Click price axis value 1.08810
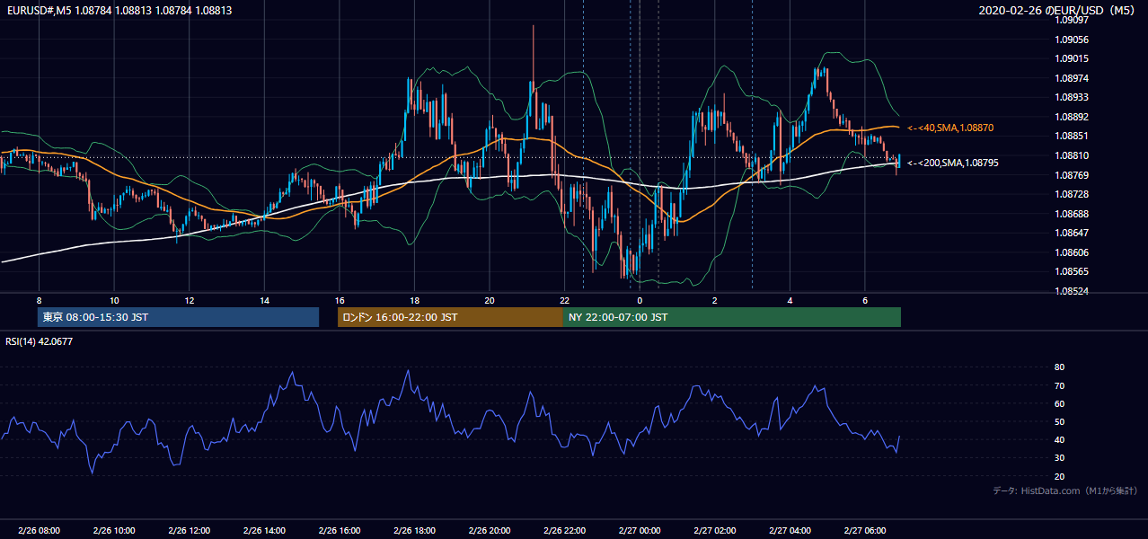Screen dimensions: 1148x539 pos(1073,155)
